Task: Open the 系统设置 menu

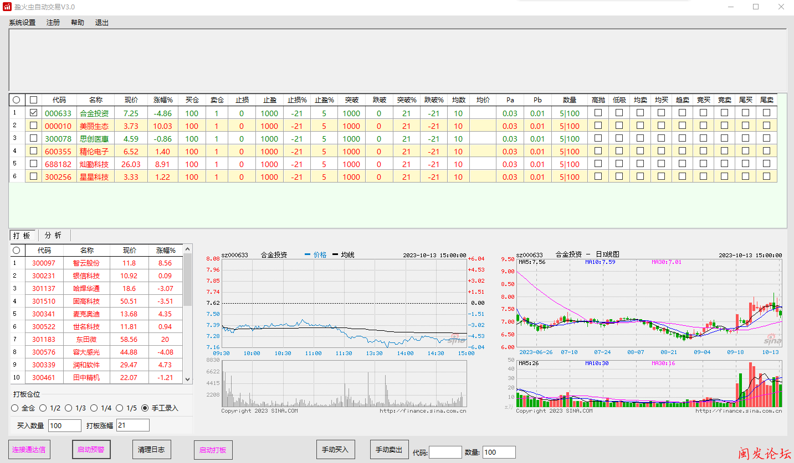Action: [22, 23]
